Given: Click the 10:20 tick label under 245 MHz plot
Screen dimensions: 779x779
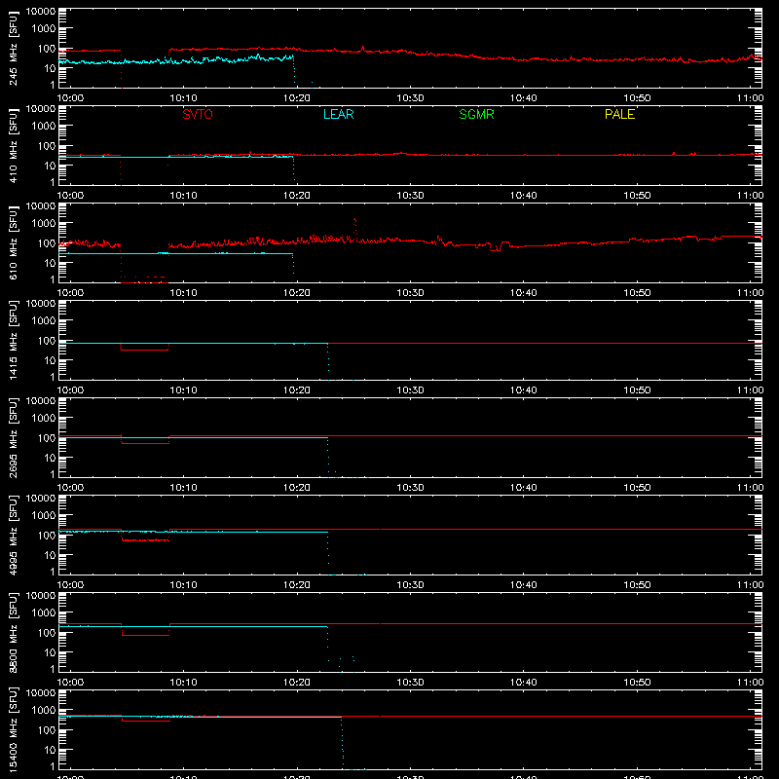Looking at the screenshot, I should click(x=297, y=98).
